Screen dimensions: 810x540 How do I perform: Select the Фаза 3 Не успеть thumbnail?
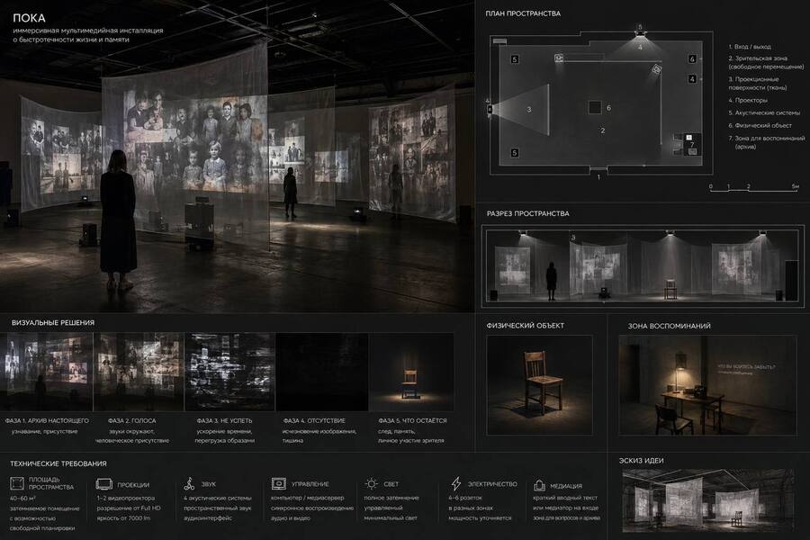point(230,372)
